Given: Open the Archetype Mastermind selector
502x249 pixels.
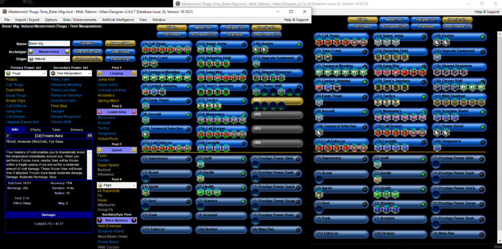Looking at the screenshot, I should (x=49, y=51).
